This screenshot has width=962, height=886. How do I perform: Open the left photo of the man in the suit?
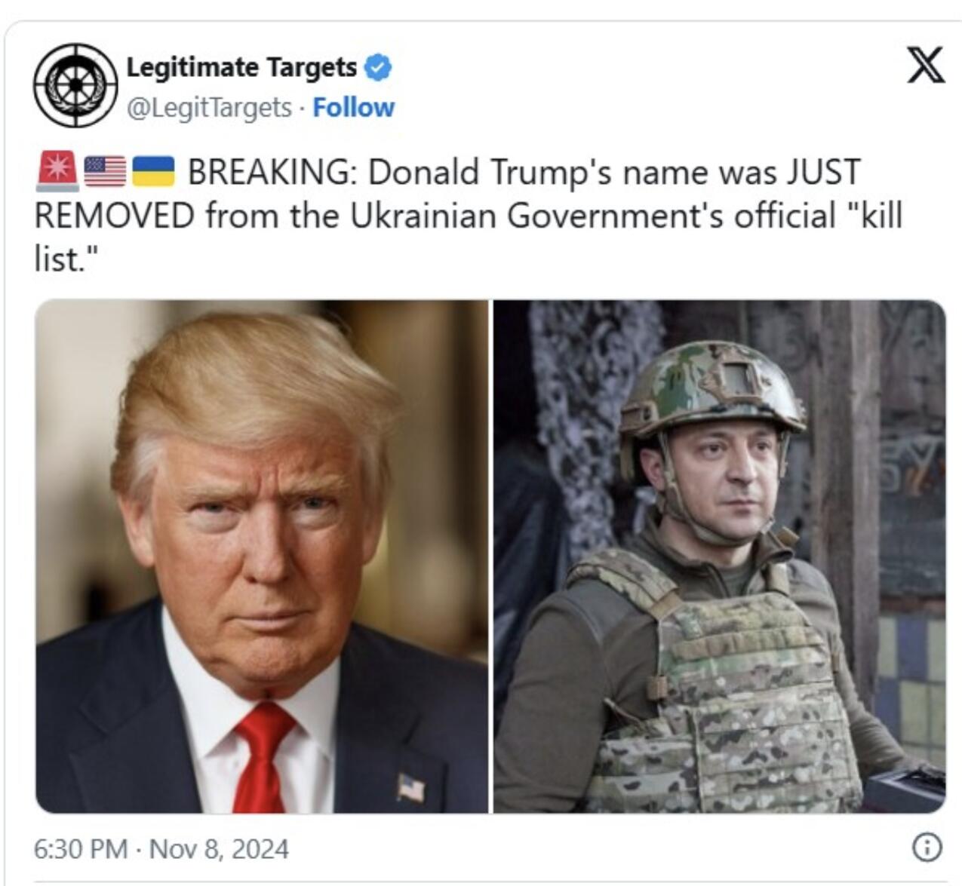tap(262, 556)
